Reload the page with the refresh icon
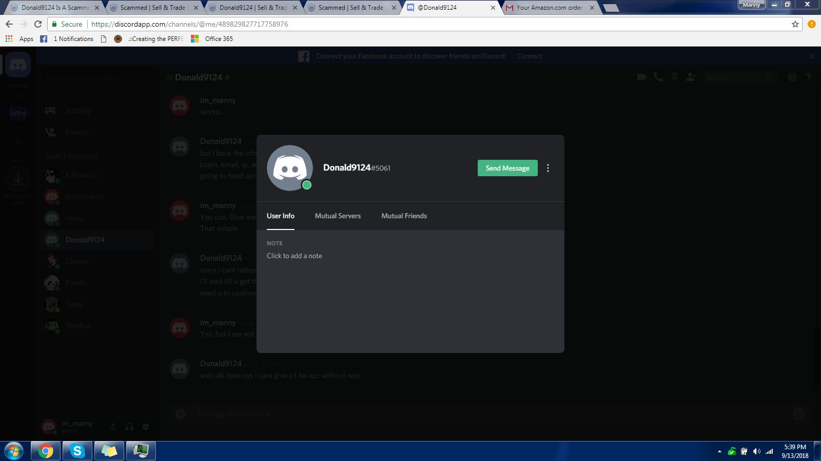The width and height of the screenshot is (821, 461). point(38,24)
